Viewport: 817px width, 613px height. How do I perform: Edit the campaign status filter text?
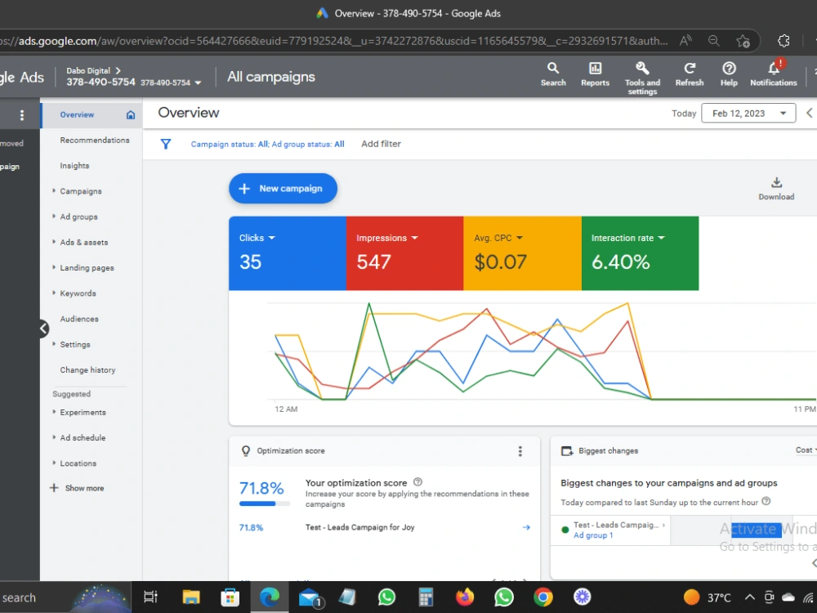tap(267, 144)
